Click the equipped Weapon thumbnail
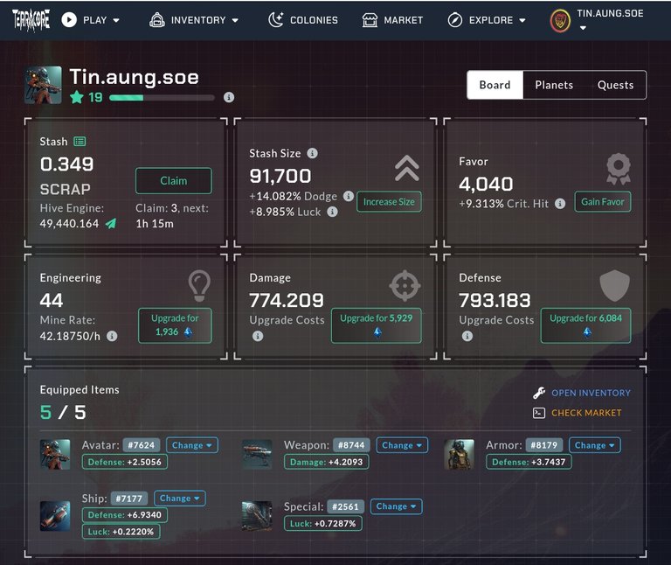This screenshot has width=671, height=565. pyautogui.click(x=257, y=454)
